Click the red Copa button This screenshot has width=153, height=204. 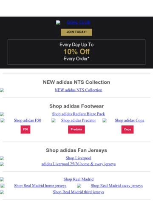[127, 130]
